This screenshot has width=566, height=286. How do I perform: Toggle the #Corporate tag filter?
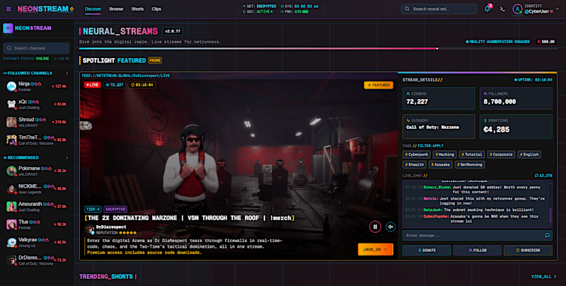[x=501, y=154]
